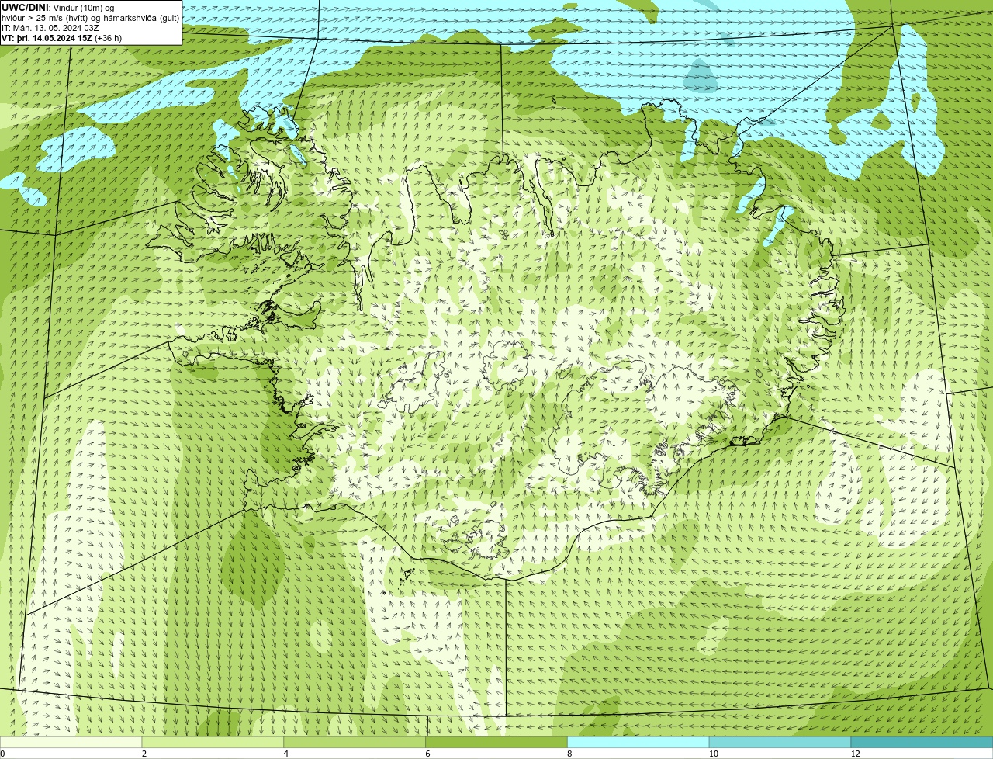Click the scale tick label "4"

[286, 754]
